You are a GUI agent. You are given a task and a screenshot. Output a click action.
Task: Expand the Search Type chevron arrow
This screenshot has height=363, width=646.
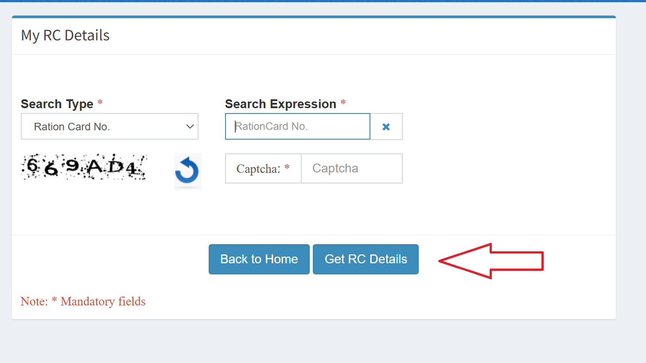190,127
